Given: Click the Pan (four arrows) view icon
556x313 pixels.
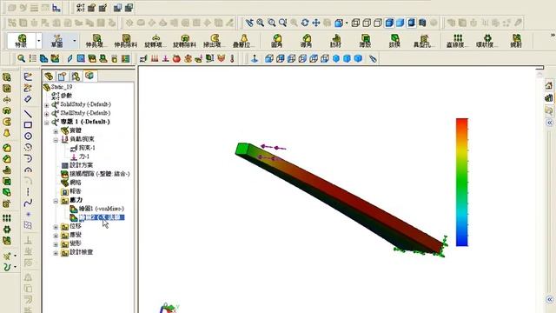Looking at the screenshot, I should (x=315, y=23).
